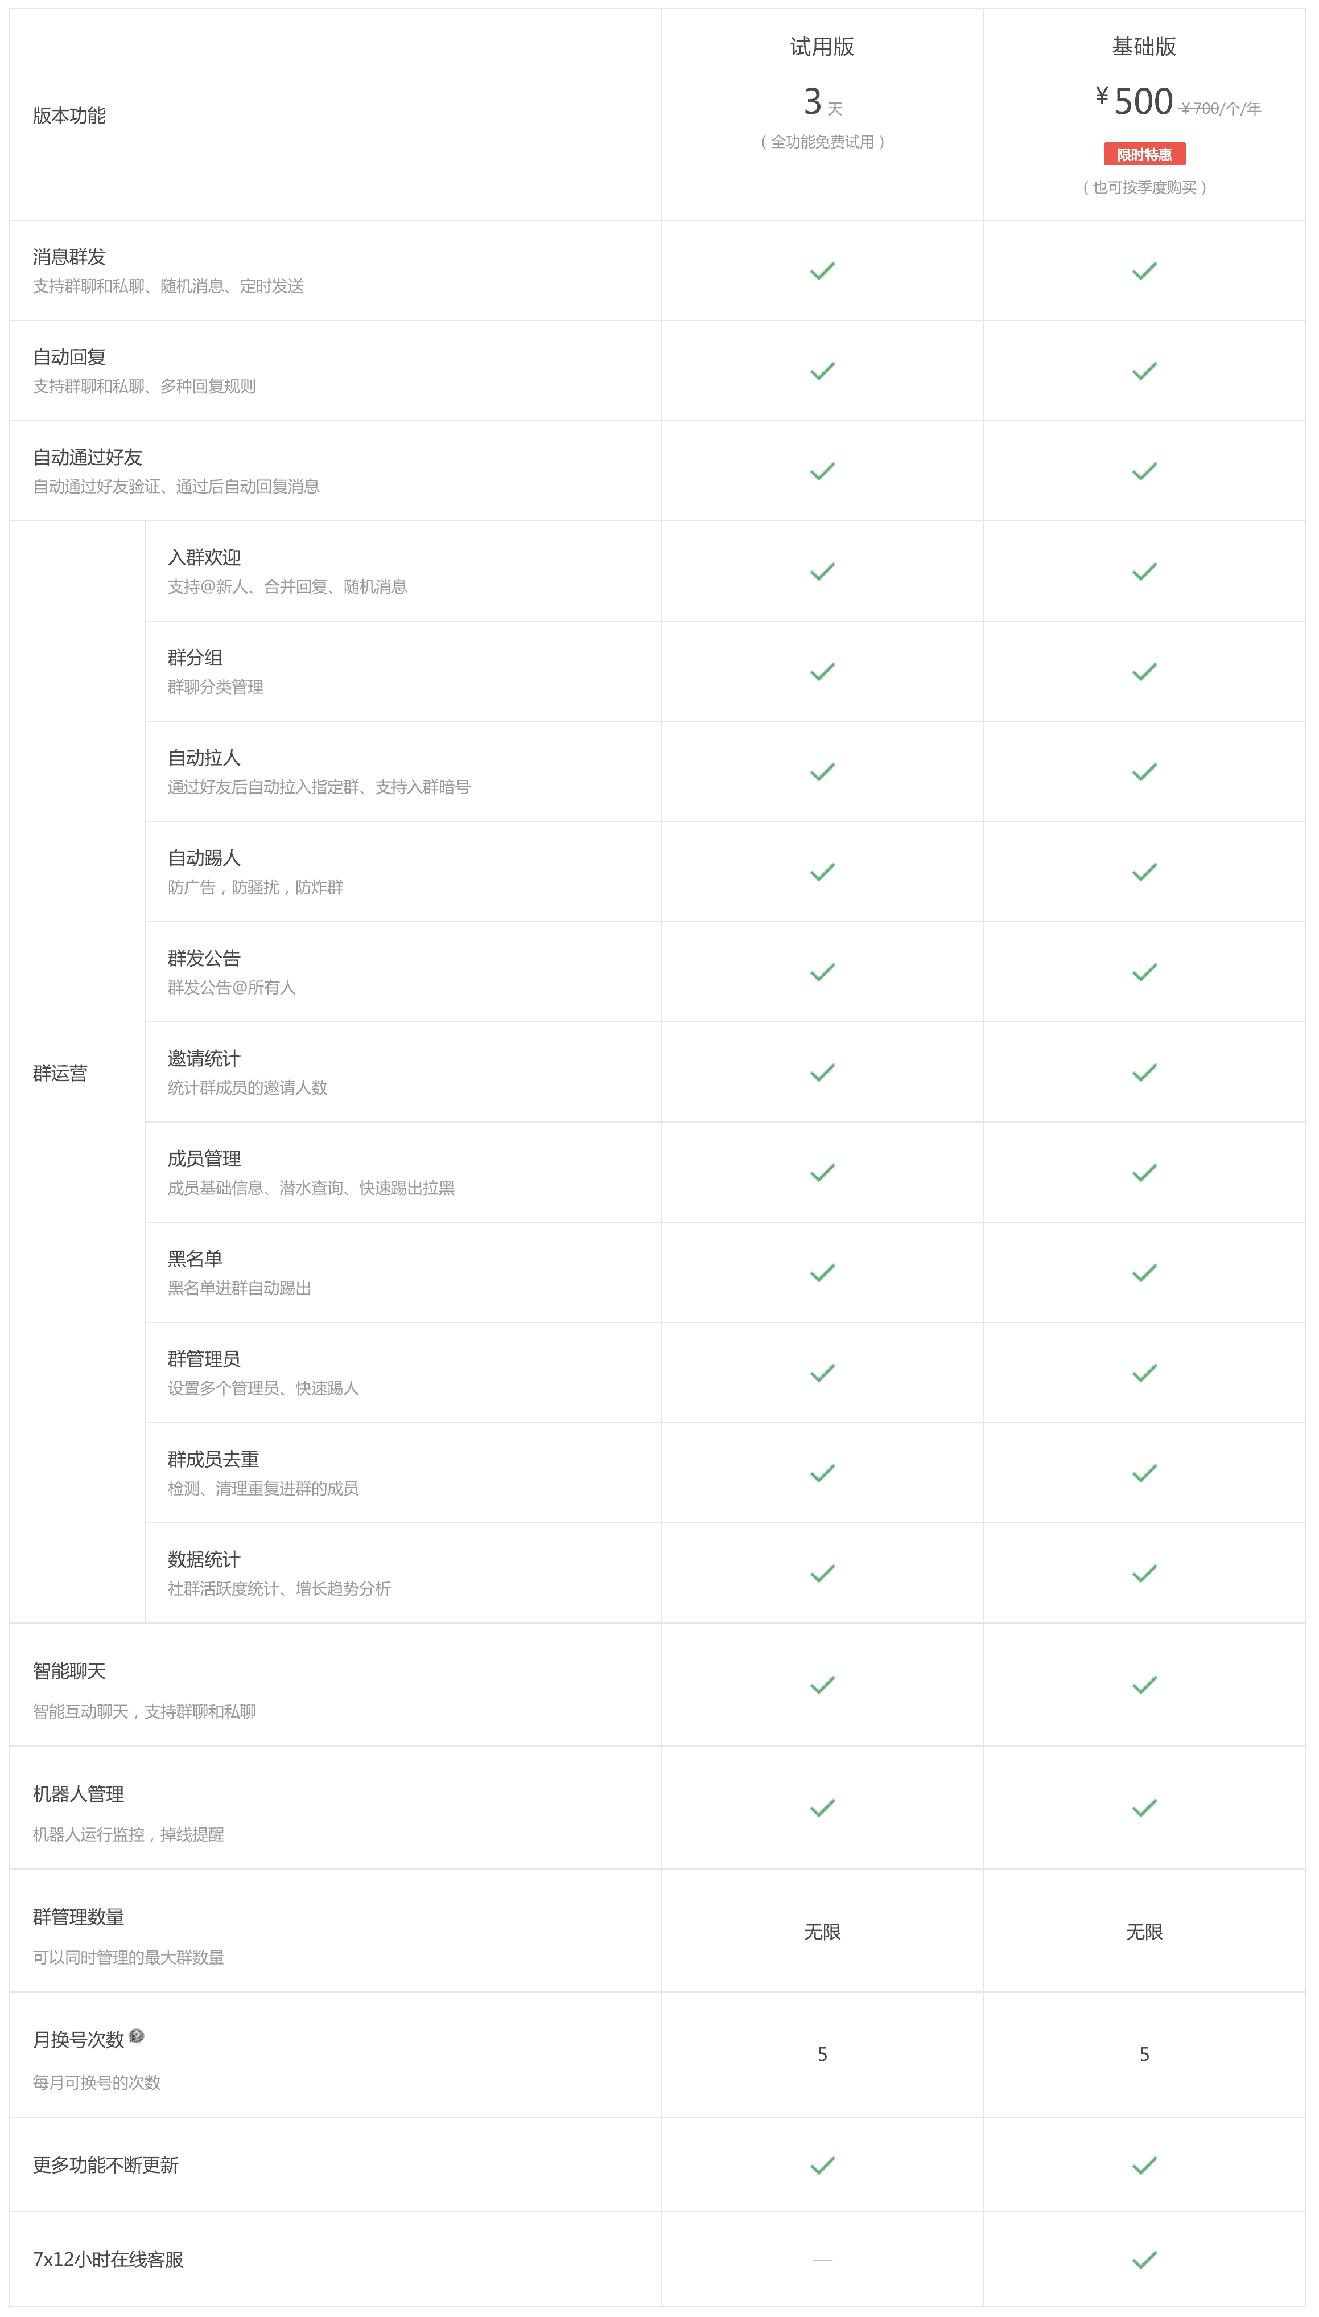Click the 自动通过好友 feature title
The image size is (1319, 2317).
pos(88,458)
